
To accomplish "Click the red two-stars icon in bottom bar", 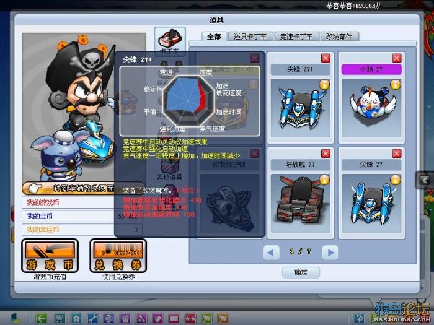I will pos(190,319).
